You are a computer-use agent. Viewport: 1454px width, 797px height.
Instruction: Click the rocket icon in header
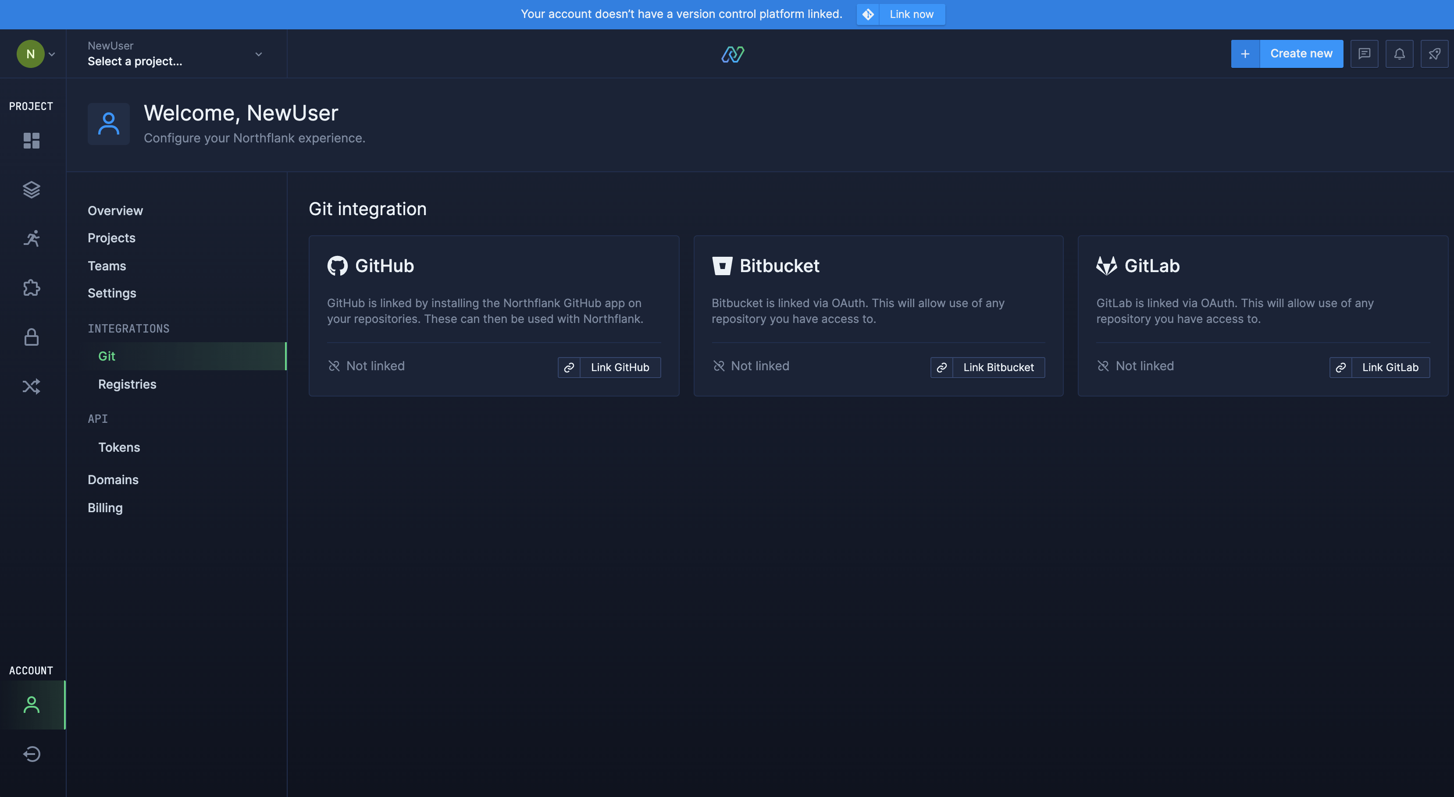[1434, 53]
